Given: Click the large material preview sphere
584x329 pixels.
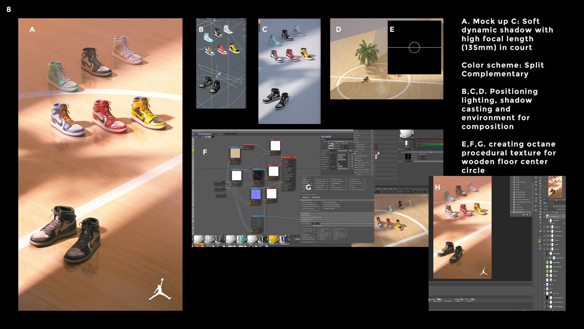Looking at the screenshot, I should click(407, 133).
